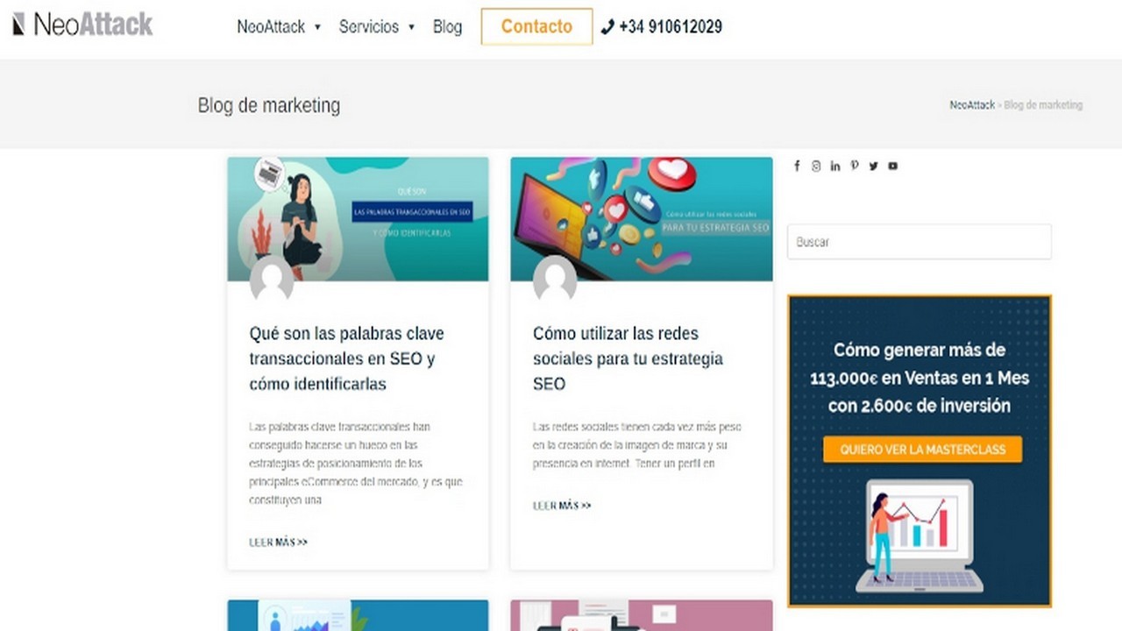Click the QUIERO VER LA MASTERCLASS button
The image size is (1122, 631).
click(922, 450)
